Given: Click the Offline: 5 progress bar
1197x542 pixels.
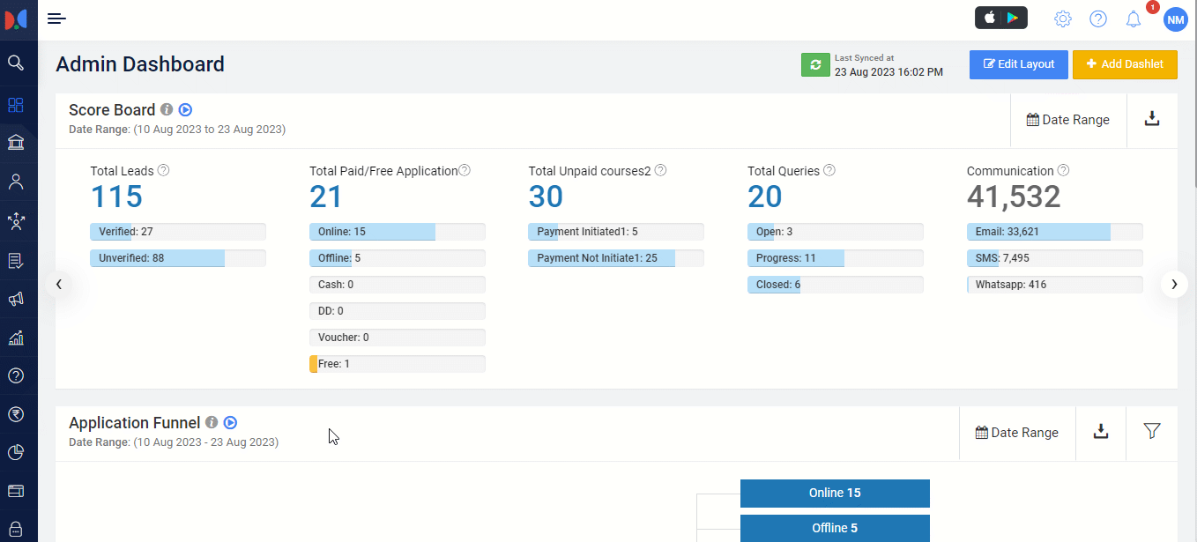Looking at the screenshot, I should 398,258.
